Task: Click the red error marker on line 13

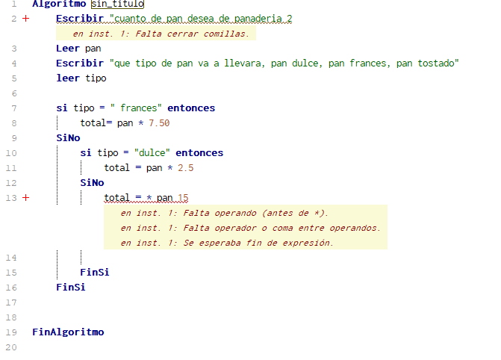Action: point(26,198)
